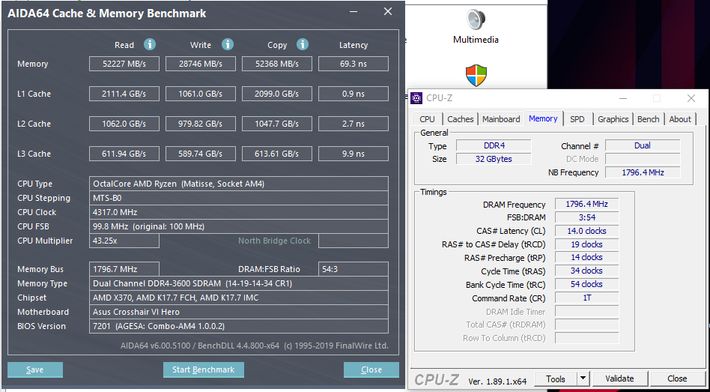710x392 pixels.
Task: Click Motherboard Asus Crosshair VI Hero field
Action: tap(239, 312)
